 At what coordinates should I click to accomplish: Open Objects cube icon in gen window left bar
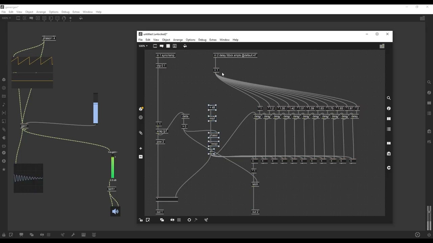[x=141, y=109]
